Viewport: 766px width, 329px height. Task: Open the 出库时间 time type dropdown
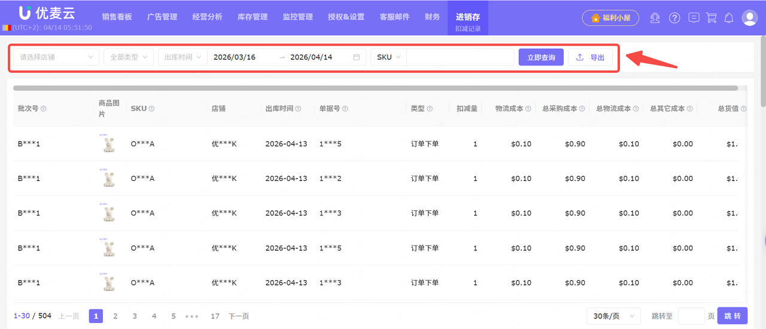click(x=183, y=57)
